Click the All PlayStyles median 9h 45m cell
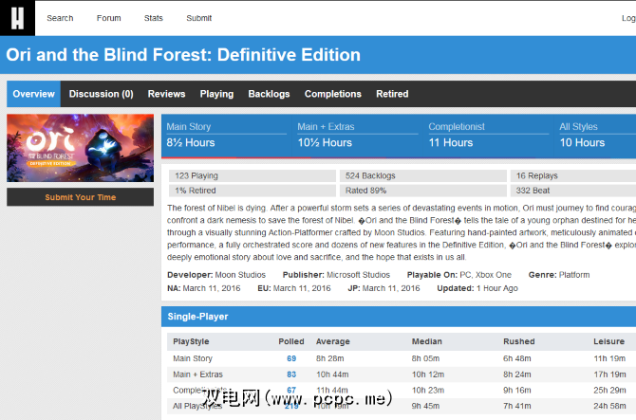The image size is (636, 420). point(425,406)
